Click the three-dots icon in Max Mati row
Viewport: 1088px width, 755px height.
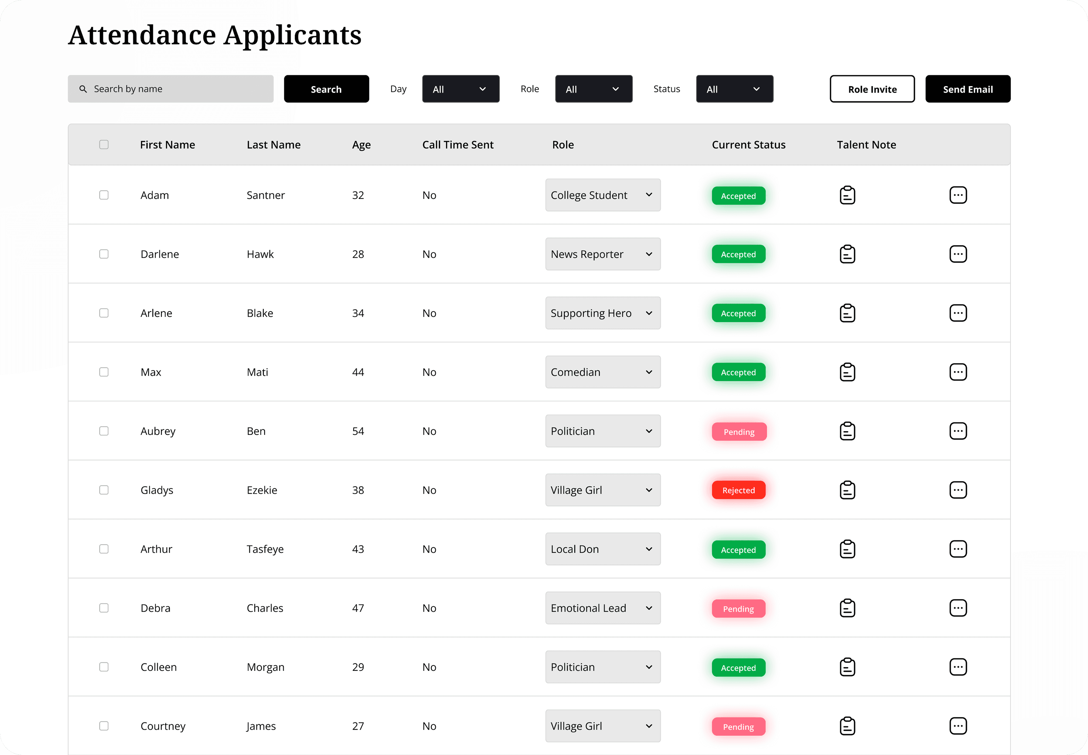pyautogui.click(x=957, y=372)
